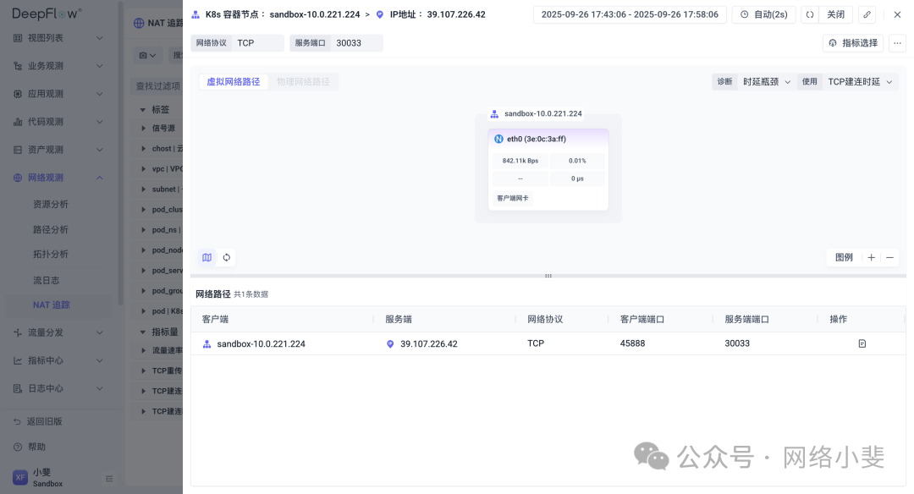Screen dimensions: 914x494
Task: Zoom out on topology using the minus icon
Action: click(891, 256)
